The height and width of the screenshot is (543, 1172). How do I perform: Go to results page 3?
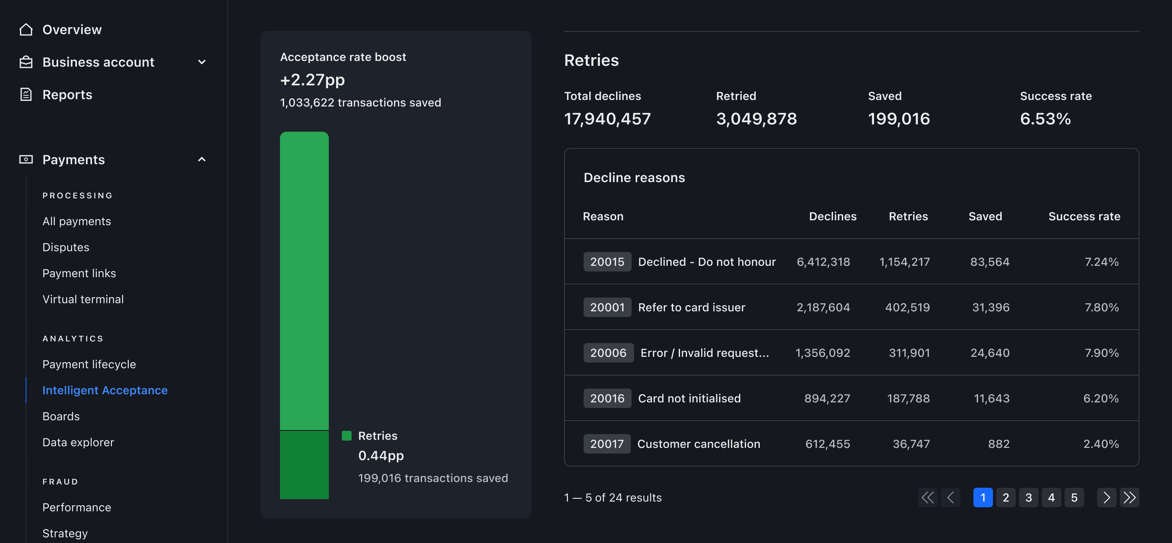click(x=1028, y=497)
